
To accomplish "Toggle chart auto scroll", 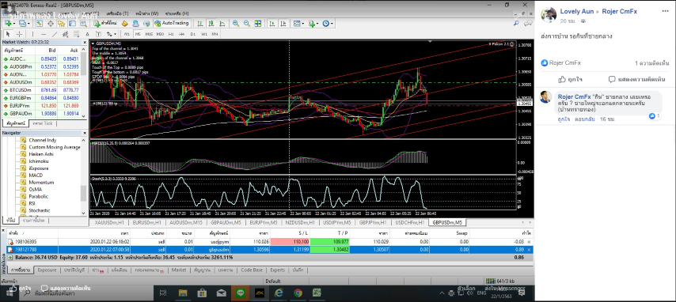I will 272,23.
